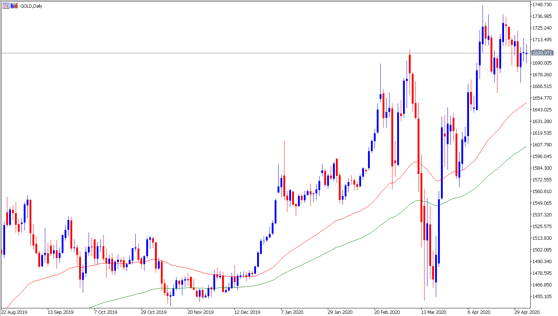The height and width of the screenshot is (316, 558).
Task: Click the 6 Apr 2020 date label
Action: pos(479,312)
